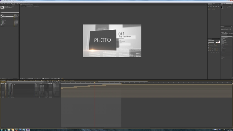Toggle Hide Shy Layers timeline switch
The image size is (233, 131).
51,82
